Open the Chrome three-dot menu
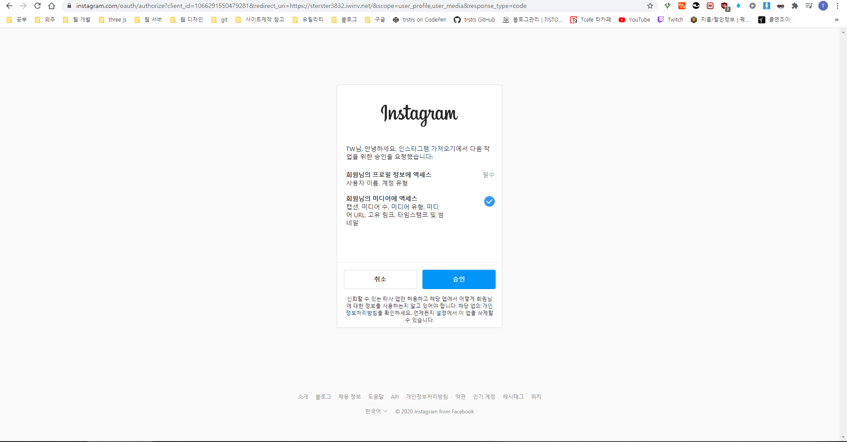Image resolution: width=847 pixels, height=442 pixels. click(837, 6)
